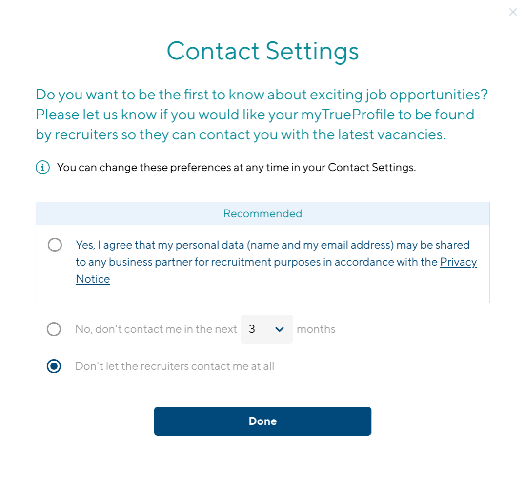Click the job opportunities intro paragraph

(262, 115)
